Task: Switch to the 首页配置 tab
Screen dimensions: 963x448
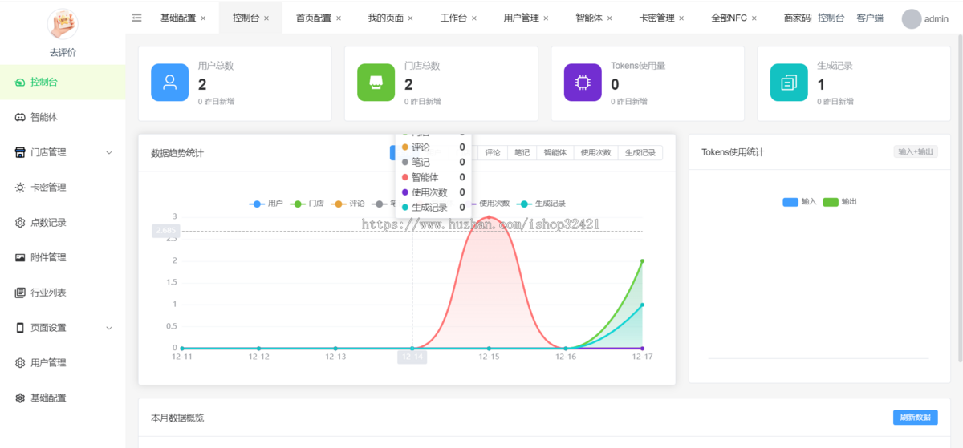Action: click(313, 18)
